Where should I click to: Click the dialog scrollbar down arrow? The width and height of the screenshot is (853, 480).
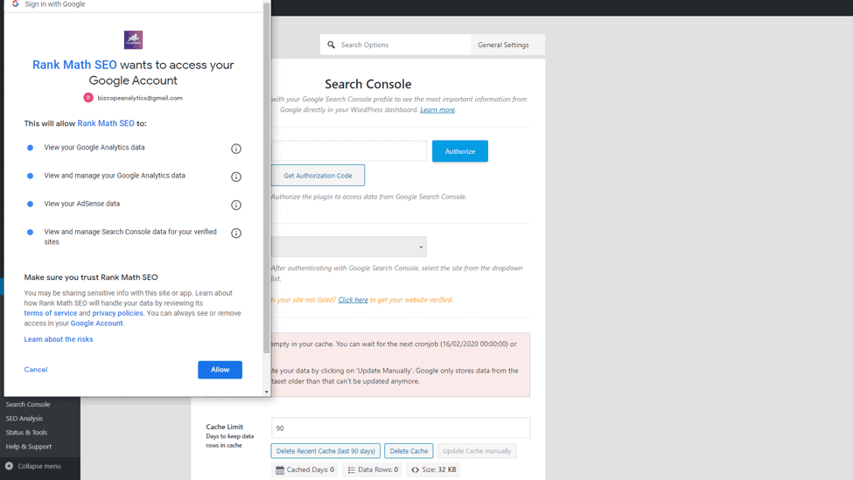coord(267,392)
